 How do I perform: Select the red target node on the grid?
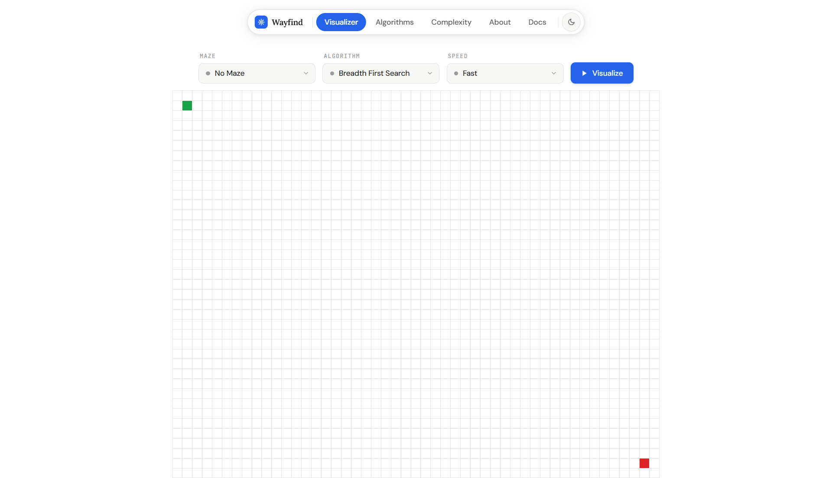(644, 463)
